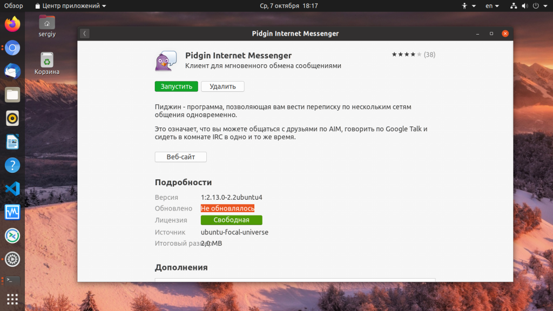
Task: Launch Rhythmbox music player in dock
Action: pos(12,118)
